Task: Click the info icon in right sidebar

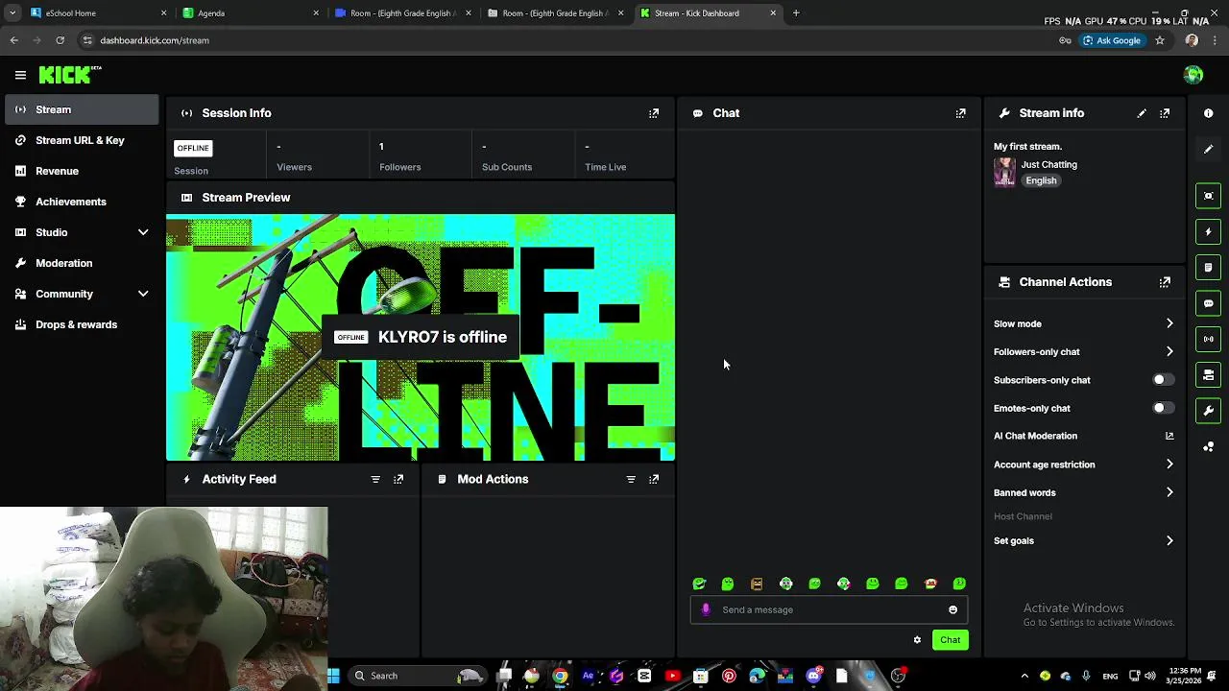Action: click(1209, 113)
